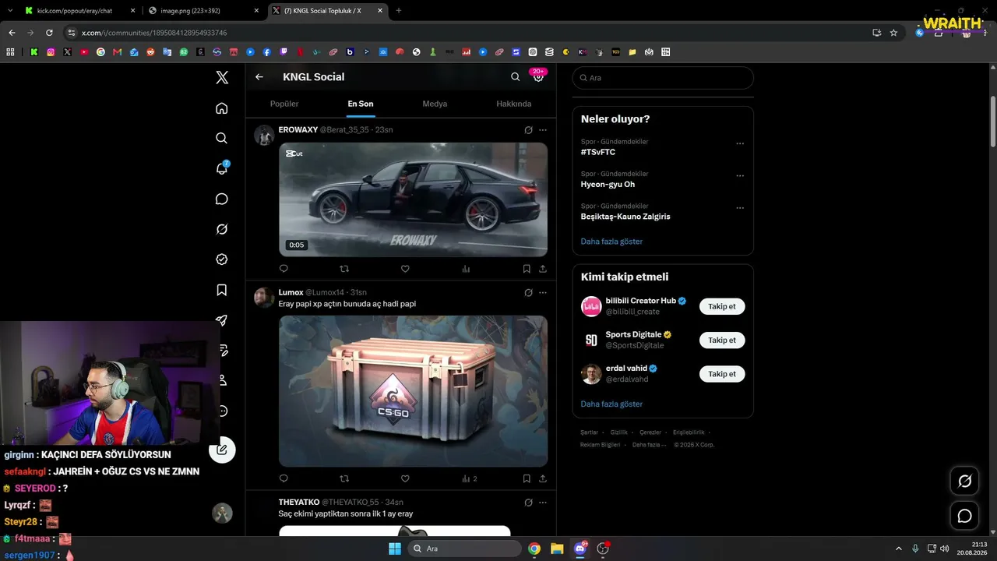Ask Grok about the EROWAXY post

click(x=528, y=130)
